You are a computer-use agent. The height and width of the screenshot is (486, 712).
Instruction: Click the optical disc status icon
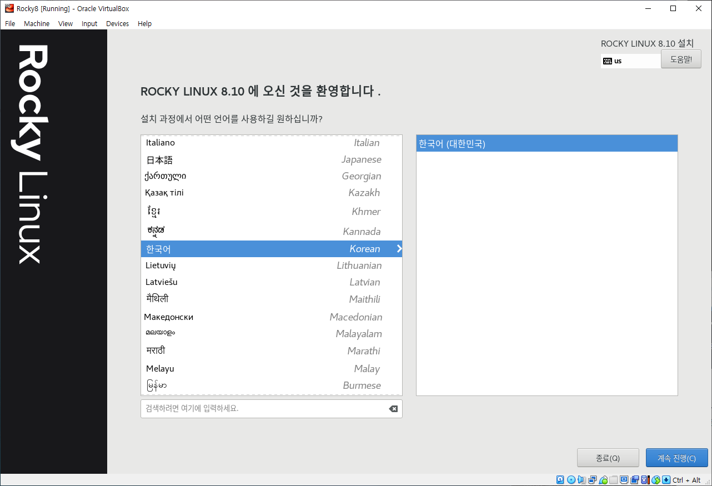pyautogui.click(x=571, y=480)
